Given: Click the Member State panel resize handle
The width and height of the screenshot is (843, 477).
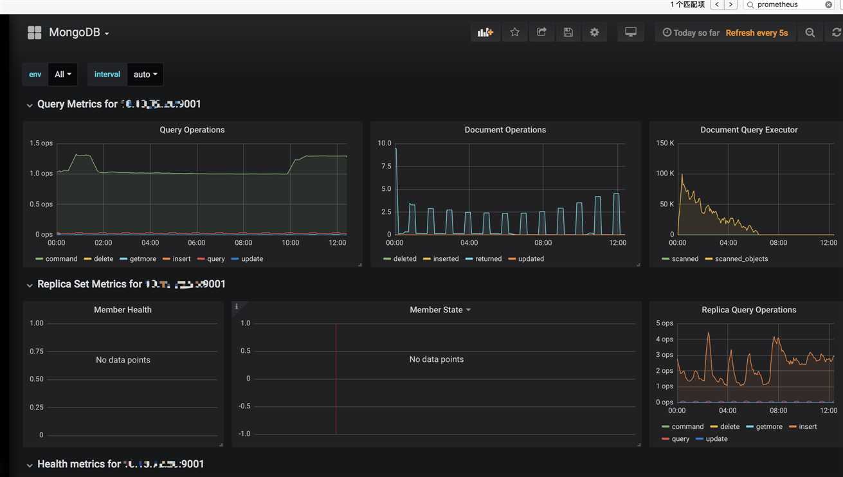Looking at the screenshot, I should [x=638, y=444].
